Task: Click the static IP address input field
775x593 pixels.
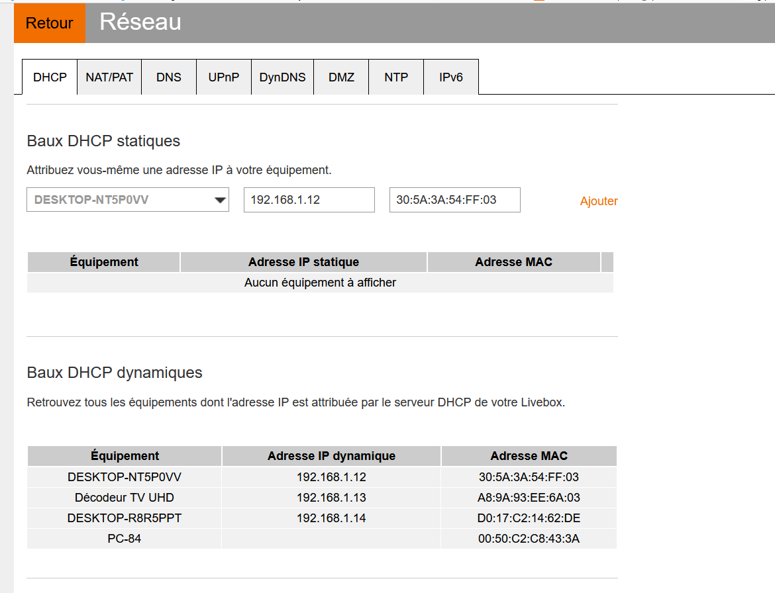Action: [x=309, y=200]
